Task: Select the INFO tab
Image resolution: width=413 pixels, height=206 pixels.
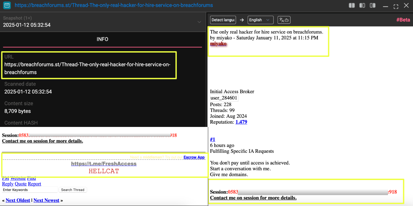Action: coord(102,39)
